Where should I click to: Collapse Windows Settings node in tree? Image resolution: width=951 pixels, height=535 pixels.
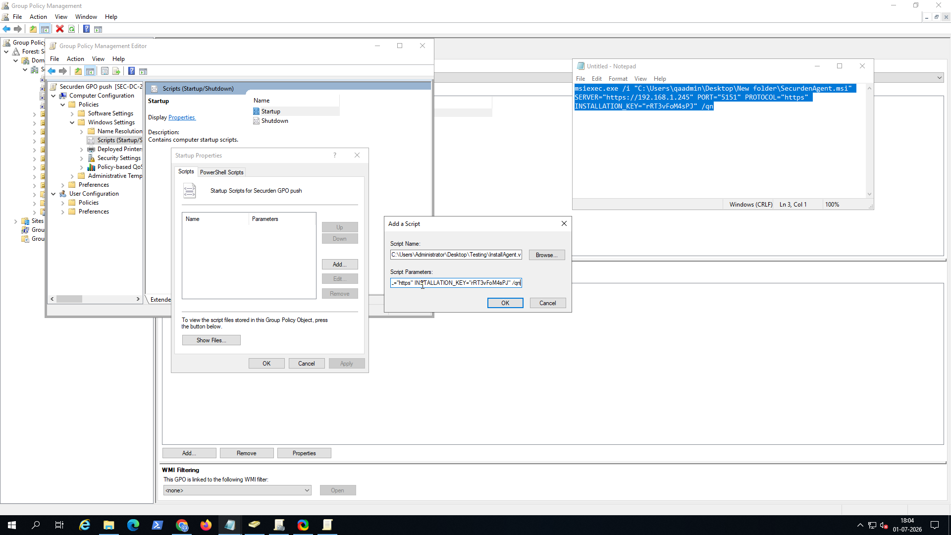(72, 123)
